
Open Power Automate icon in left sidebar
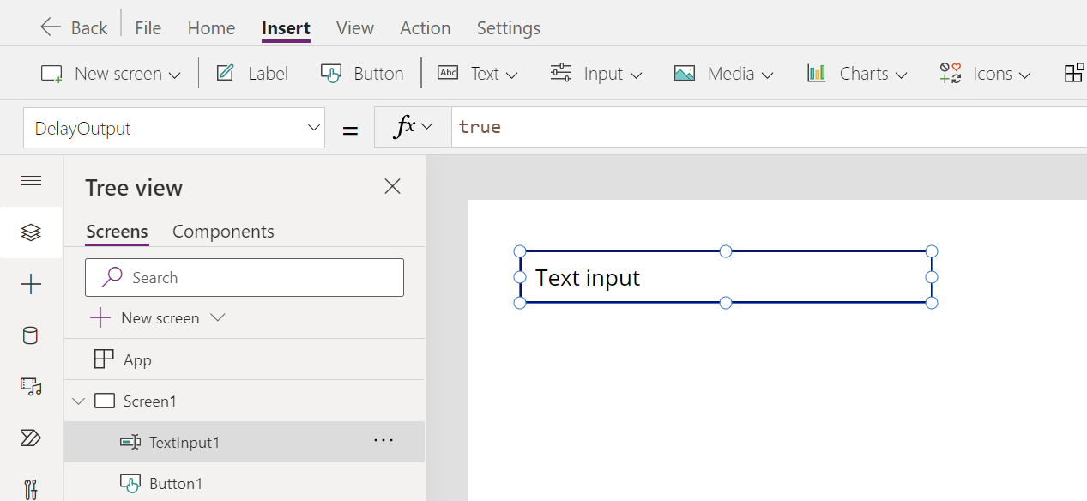pyautogui.click(x=31, y=438)
